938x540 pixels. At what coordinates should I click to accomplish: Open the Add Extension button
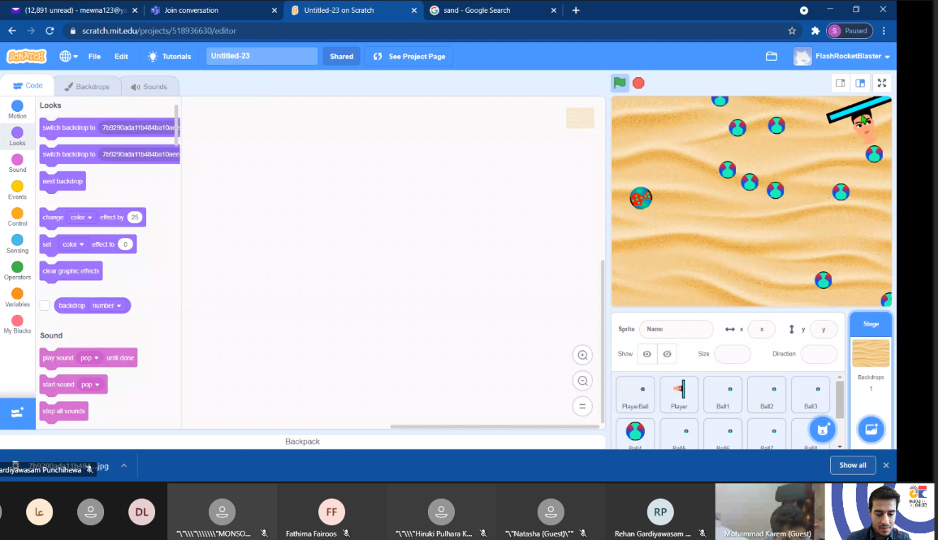click(x=18, y=412)
